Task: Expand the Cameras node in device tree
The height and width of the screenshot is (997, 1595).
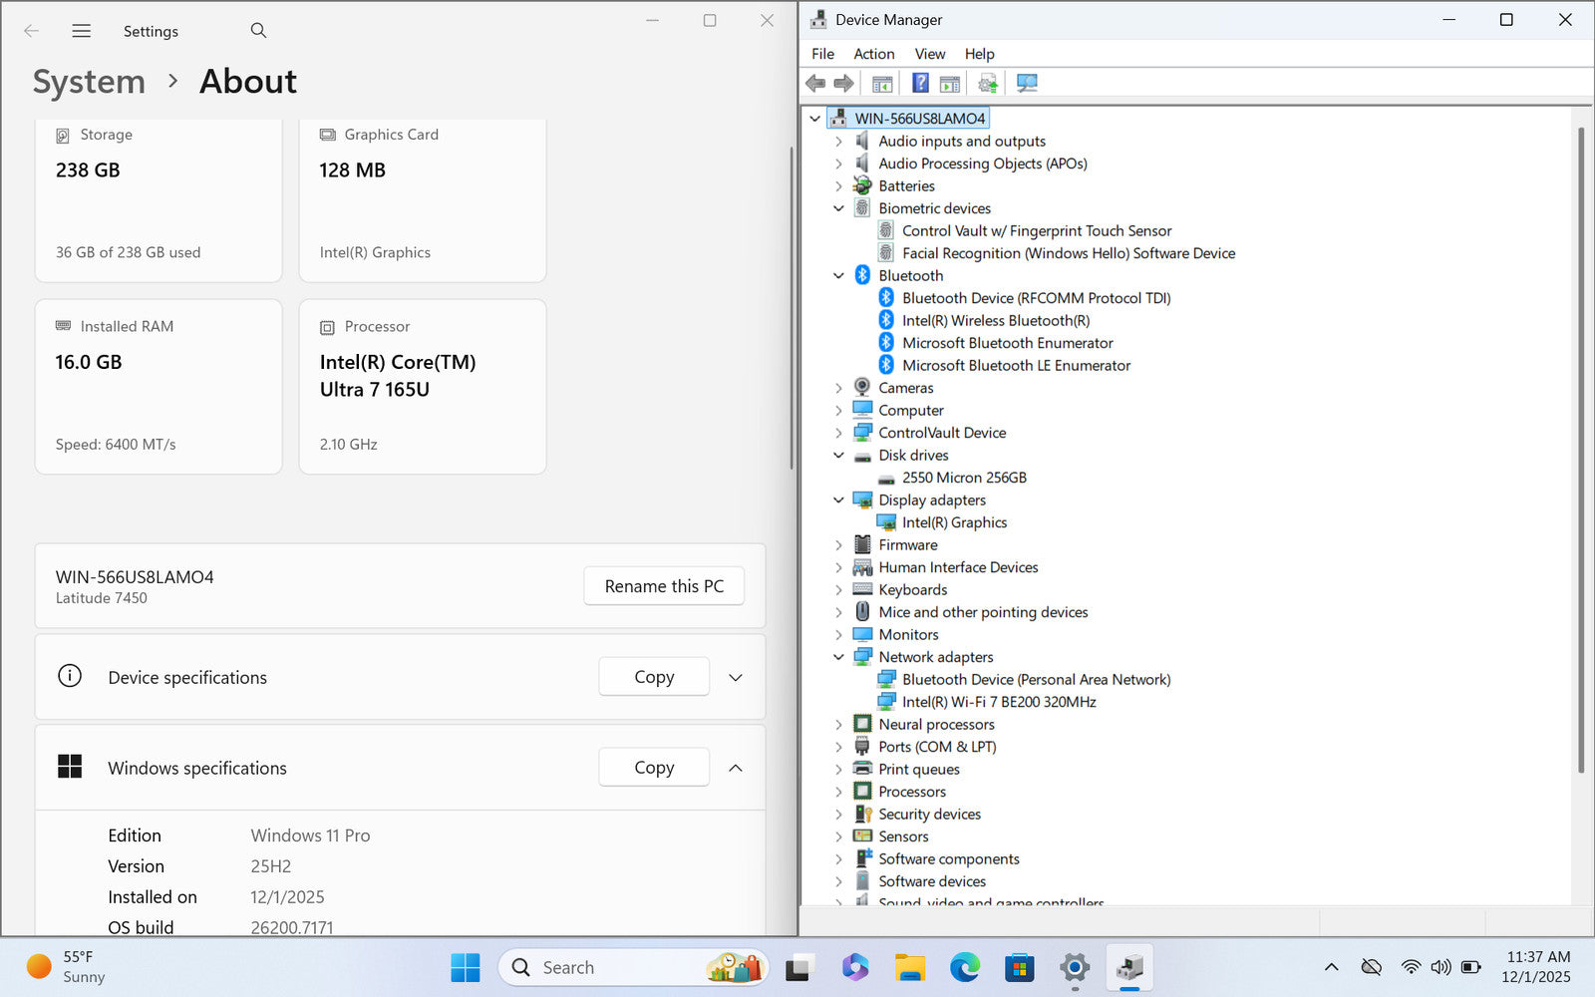Action: coord(838,388)
